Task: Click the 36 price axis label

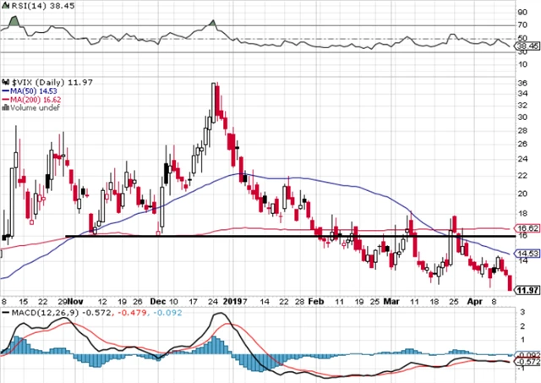Action: [522, 83]
